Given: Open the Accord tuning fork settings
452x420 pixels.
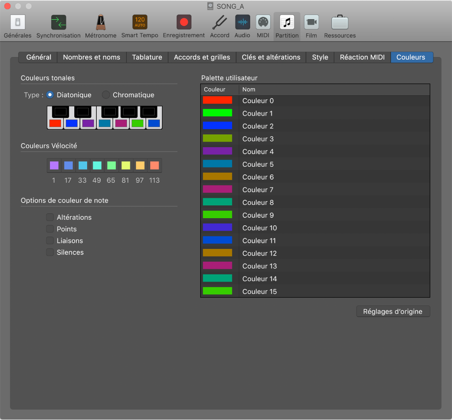Looking at the screenshot, I should click(219, 23).
